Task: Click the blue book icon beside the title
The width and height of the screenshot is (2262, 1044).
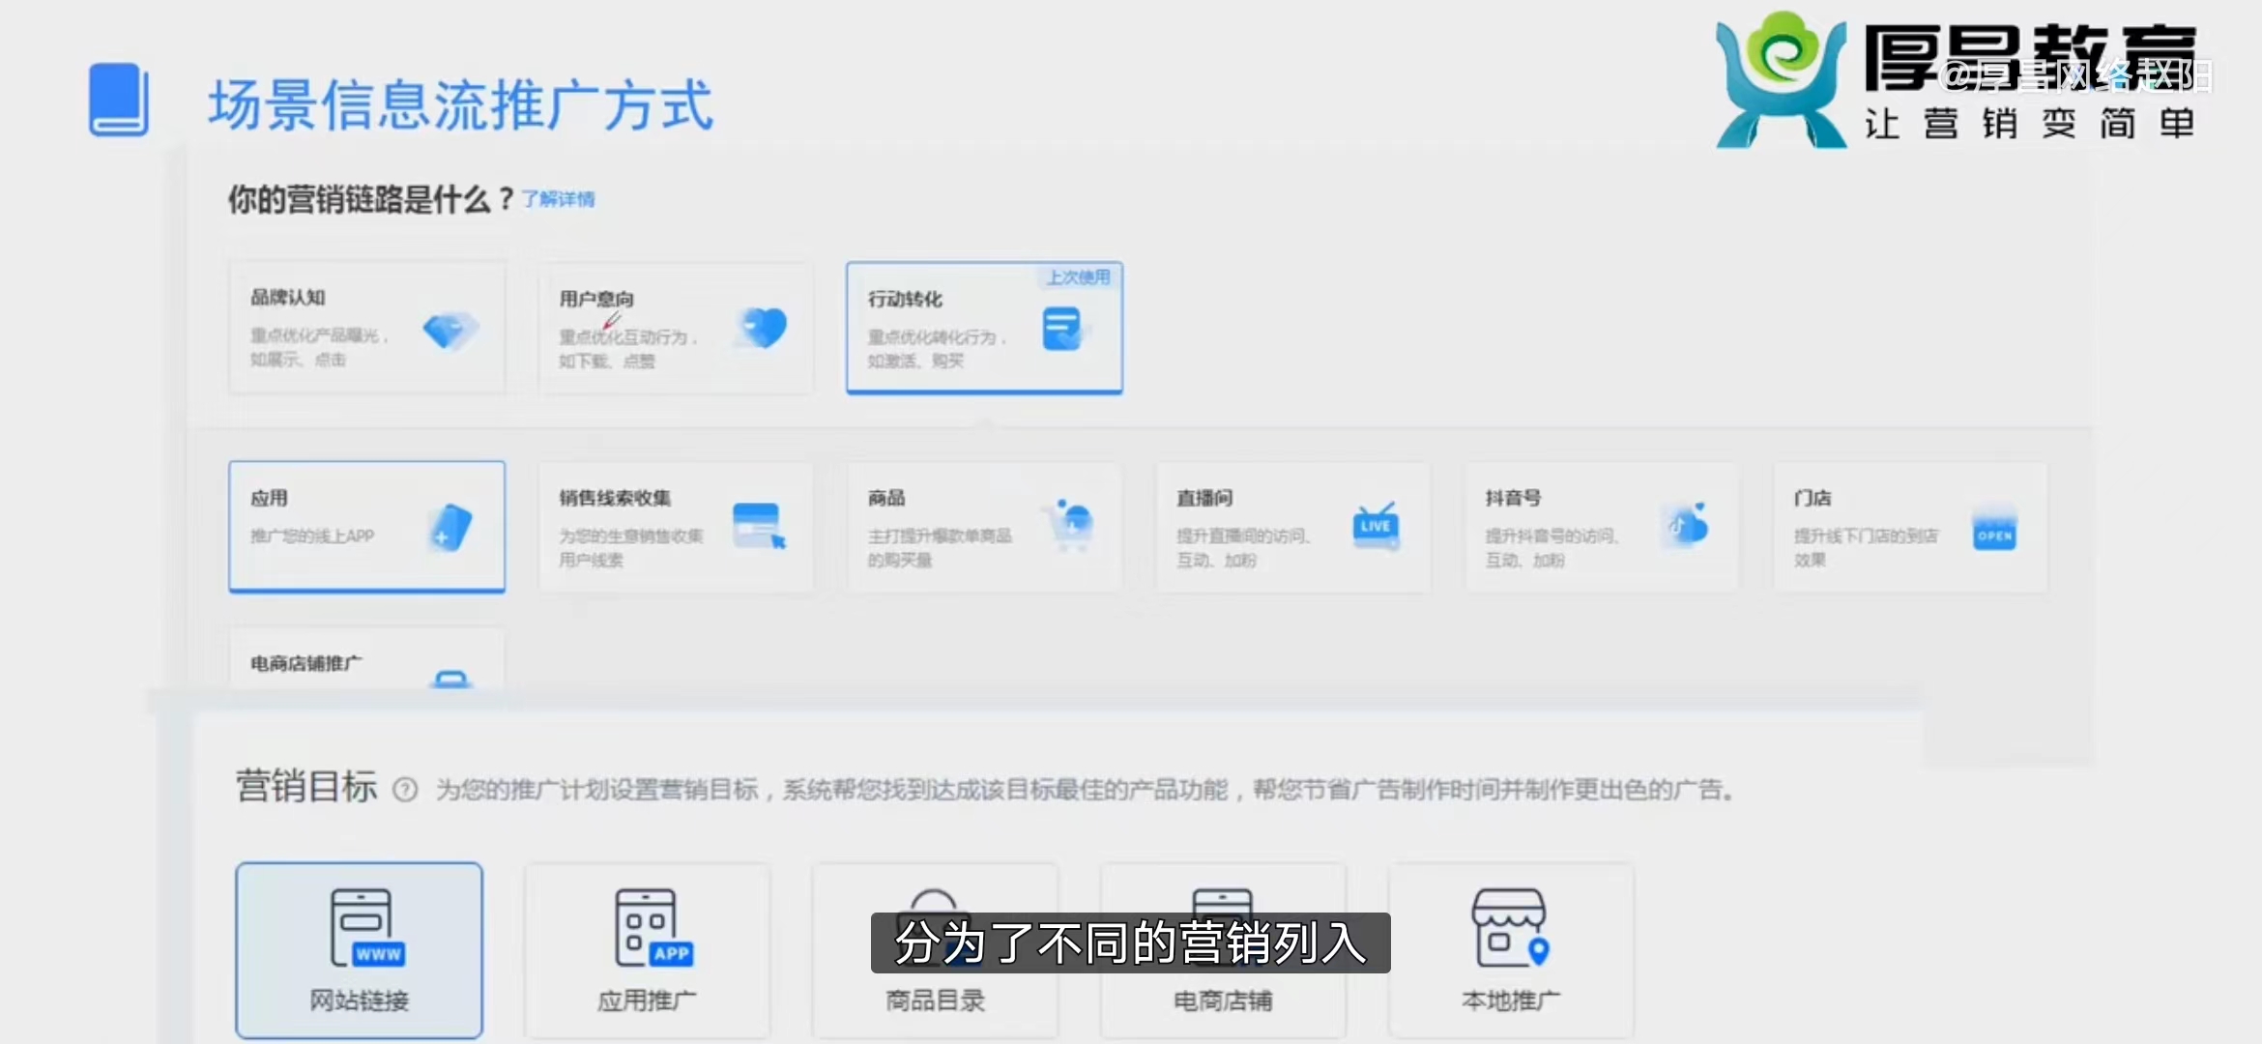Action: coord(119,100)
